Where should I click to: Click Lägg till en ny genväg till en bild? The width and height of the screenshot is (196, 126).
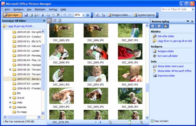[175, 41]
